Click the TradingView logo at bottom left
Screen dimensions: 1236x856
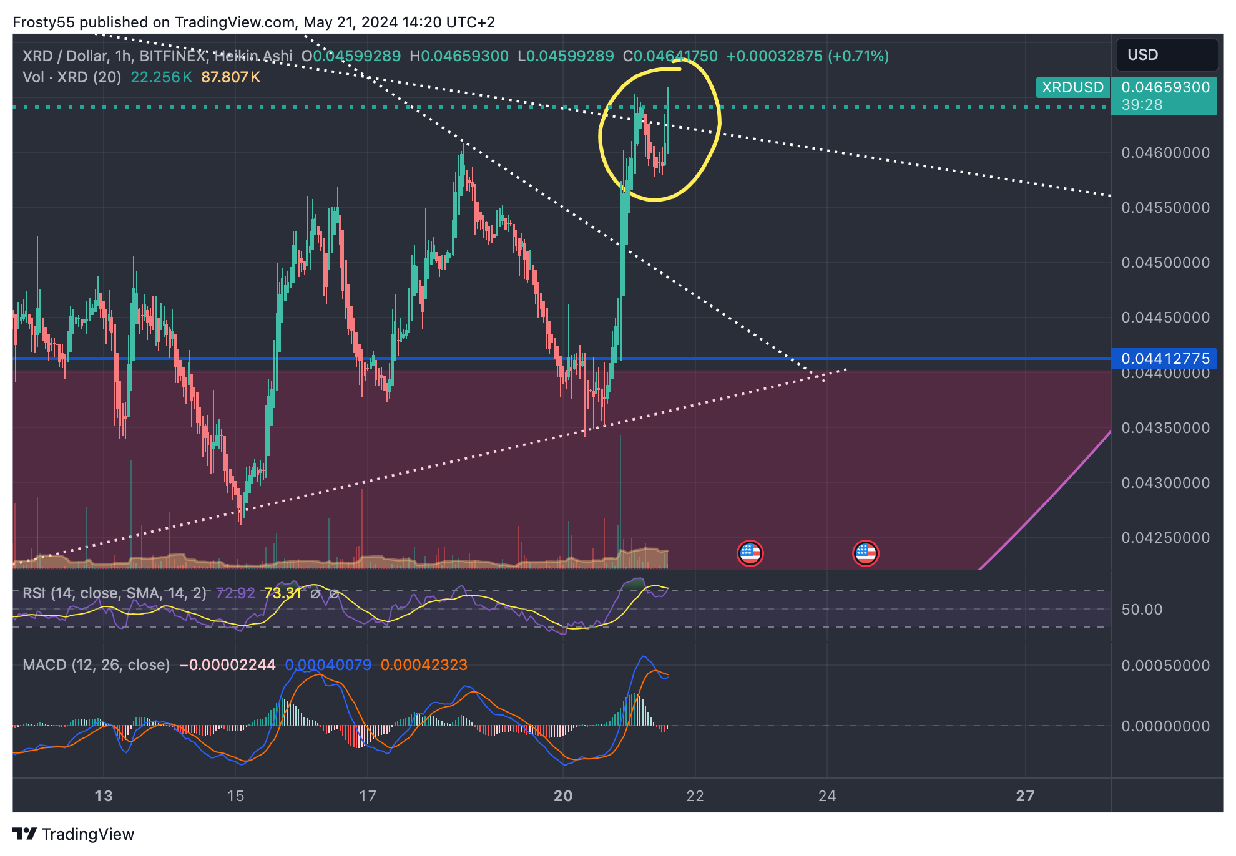[74, 834]
